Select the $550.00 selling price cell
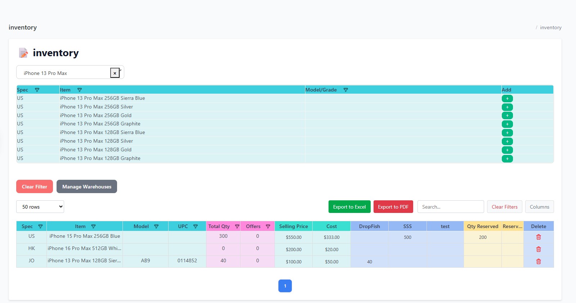This screenshot has height=303, width=576. point(294,237)
